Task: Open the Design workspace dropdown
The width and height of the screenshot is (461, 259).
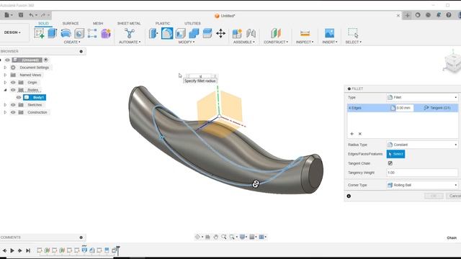Action: pos(12,32)
